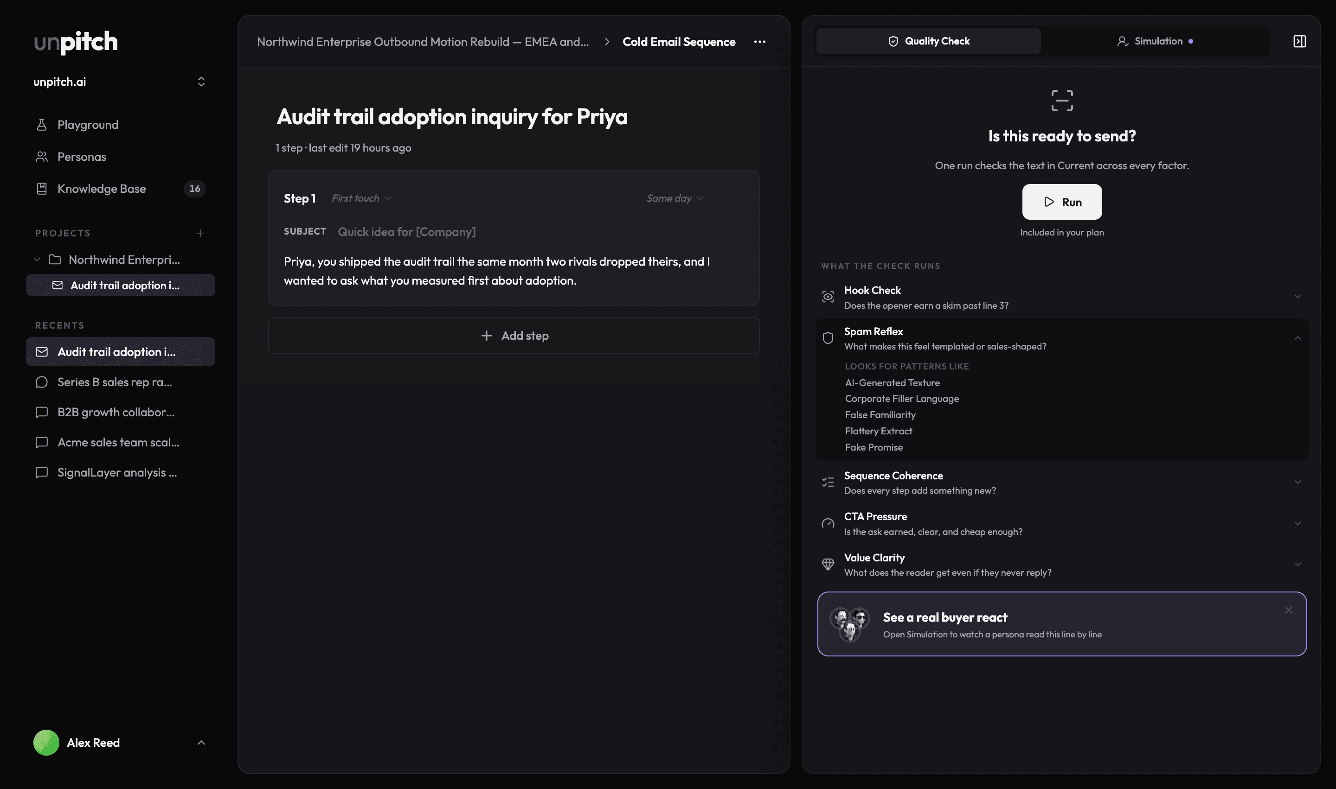Open Series B sales rep recent item

[x=120, y=382]
